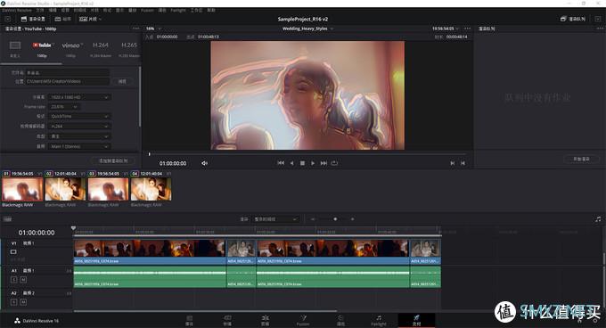Mark the in point icon

(452, 163)
